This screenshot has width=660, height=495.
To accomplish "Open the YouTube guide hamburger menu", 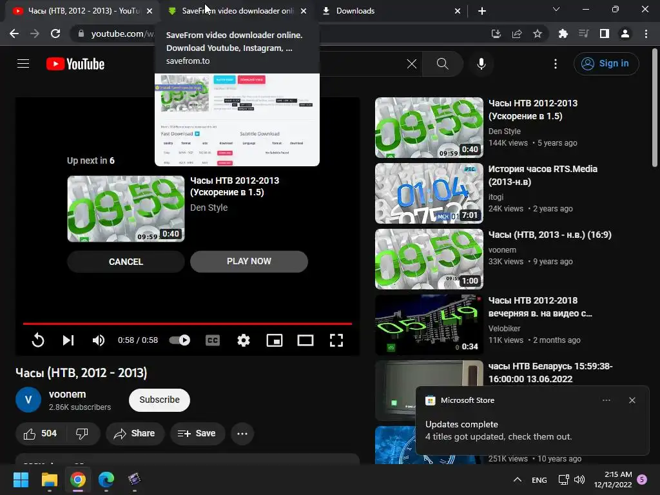I will click(x=23, y=64).
